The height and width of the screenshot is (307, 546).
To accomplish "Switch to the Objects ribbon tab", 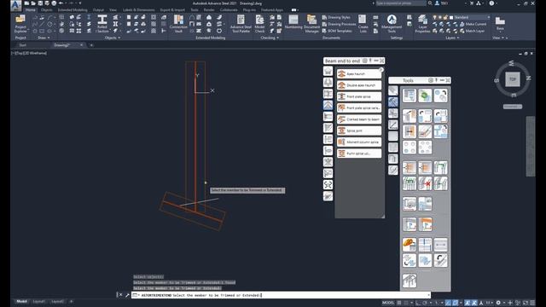I will [x=46, y=9].
